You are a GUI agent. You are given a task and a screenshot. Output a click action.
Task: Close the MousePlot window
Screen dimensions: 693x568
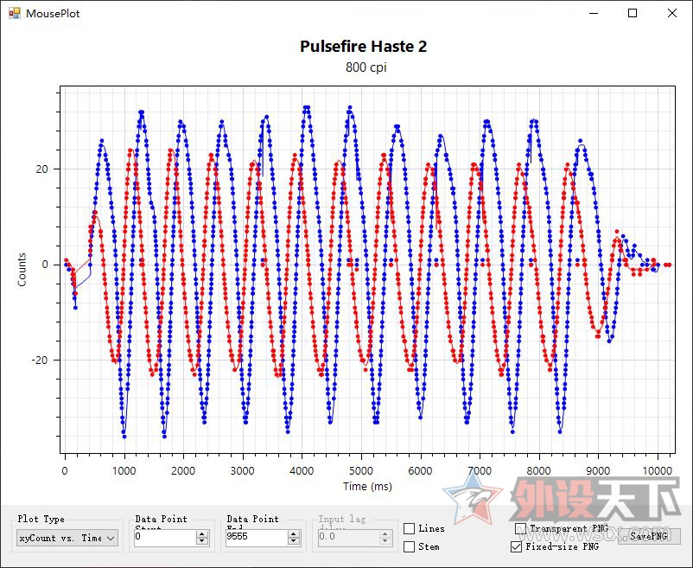671,13
